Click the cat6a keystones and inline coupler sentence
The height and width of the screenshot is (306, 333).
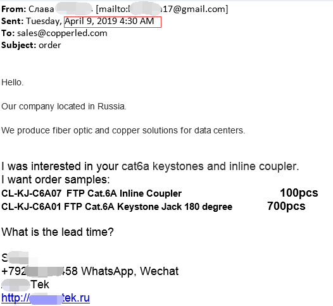[x=150, y=166]
